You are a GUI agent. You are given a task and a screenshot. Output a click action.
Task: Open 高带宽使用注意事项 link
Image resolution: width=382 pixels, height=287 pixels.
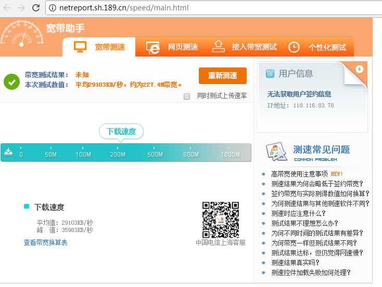click(299, 174)
